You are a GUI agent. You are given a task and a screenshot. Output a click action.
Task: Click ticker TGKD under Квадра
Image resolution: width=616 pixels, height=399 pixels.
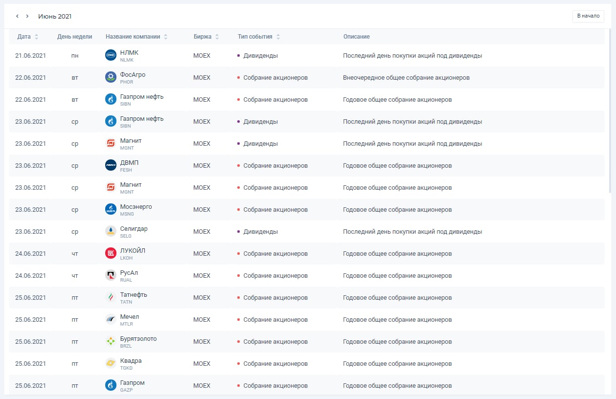pyautogui.click(x=126, y=368)
